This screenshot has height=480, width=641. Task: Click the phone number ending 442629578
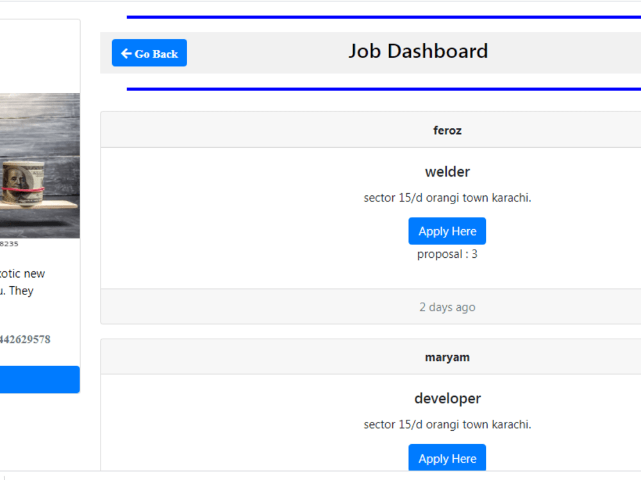pos(25,339)
